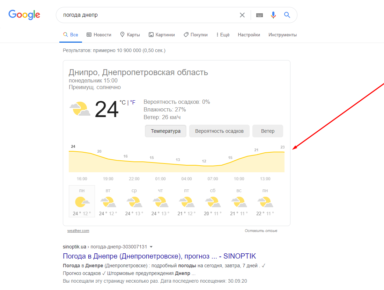Click the search field with погода днепр
The image size is (384, 290).
click(x=147, y=15)
